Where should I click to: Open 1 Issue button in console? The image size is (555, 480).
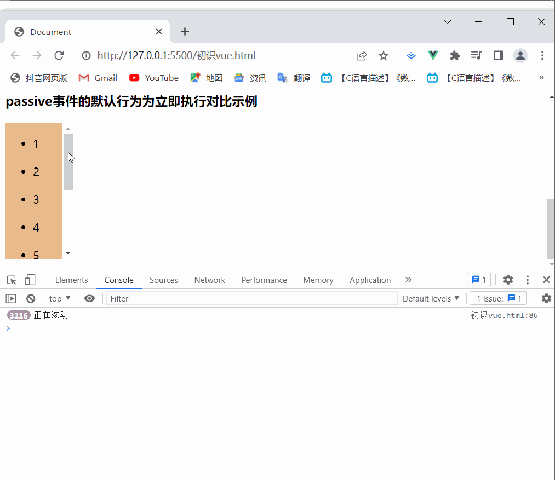[497, 298]
